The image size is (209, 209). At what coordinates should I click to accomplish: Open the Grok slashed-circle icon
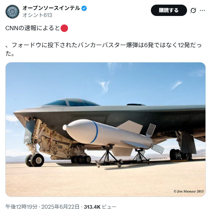point(193,10)
